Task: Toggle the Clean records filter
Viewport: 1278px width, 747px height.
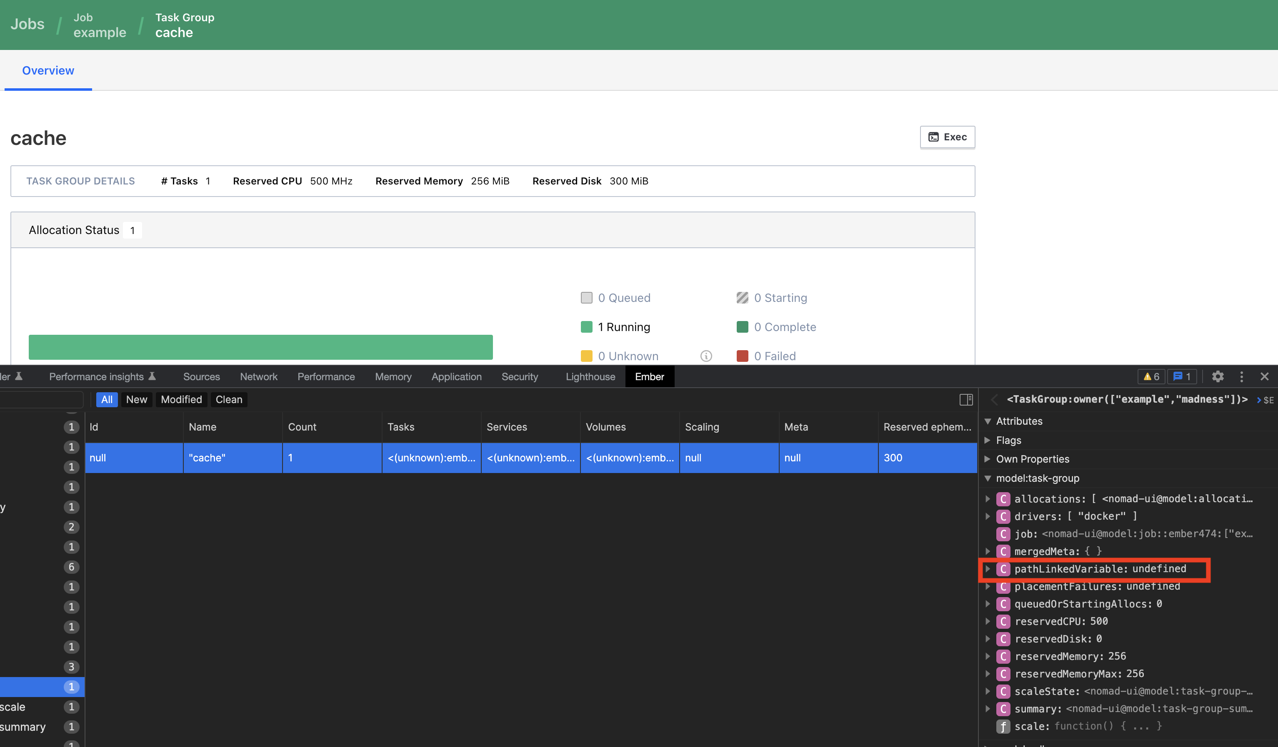Action: (x=229, y=399)
